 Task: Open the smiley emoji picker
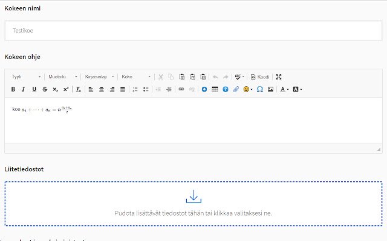tap(248, 89)
